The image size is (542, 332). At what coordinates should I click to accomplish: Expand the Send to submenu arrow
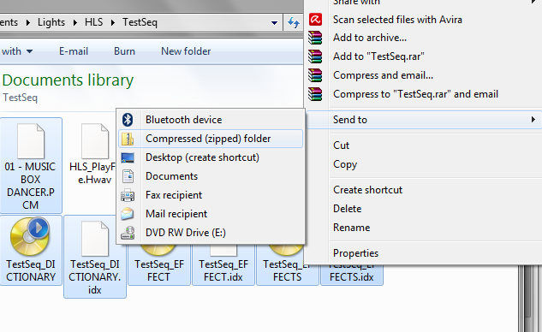(x=533, y=120)
